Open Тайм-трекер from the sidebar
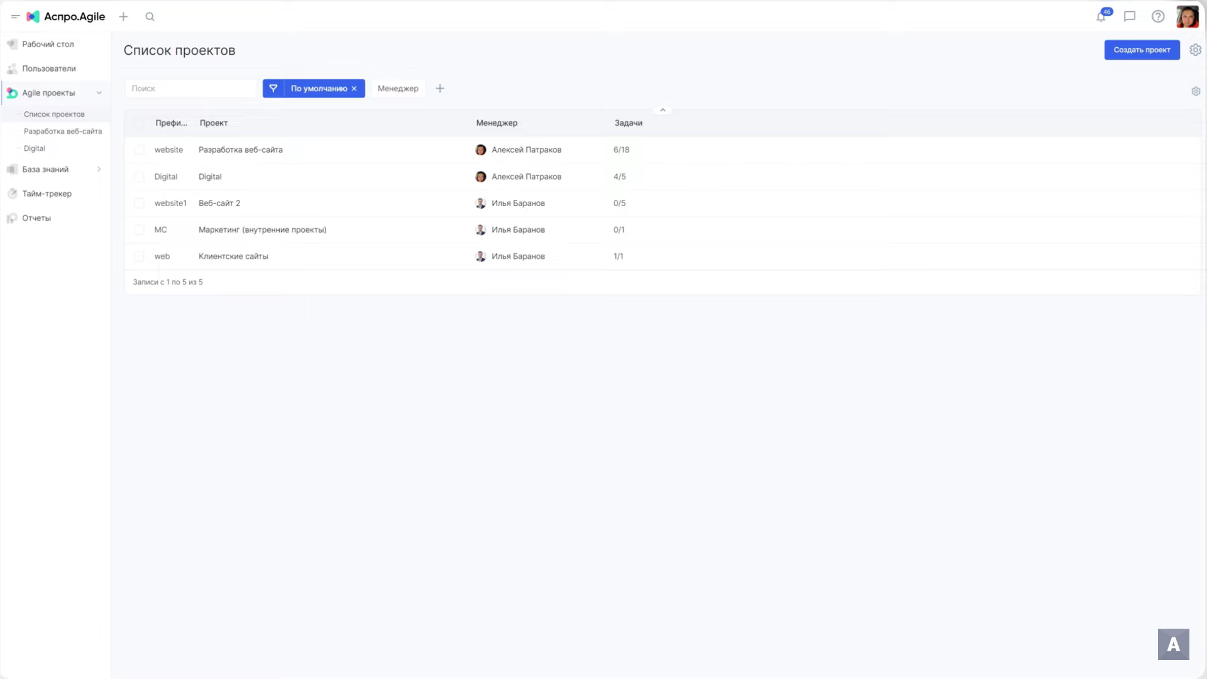 tap(47, 194)
